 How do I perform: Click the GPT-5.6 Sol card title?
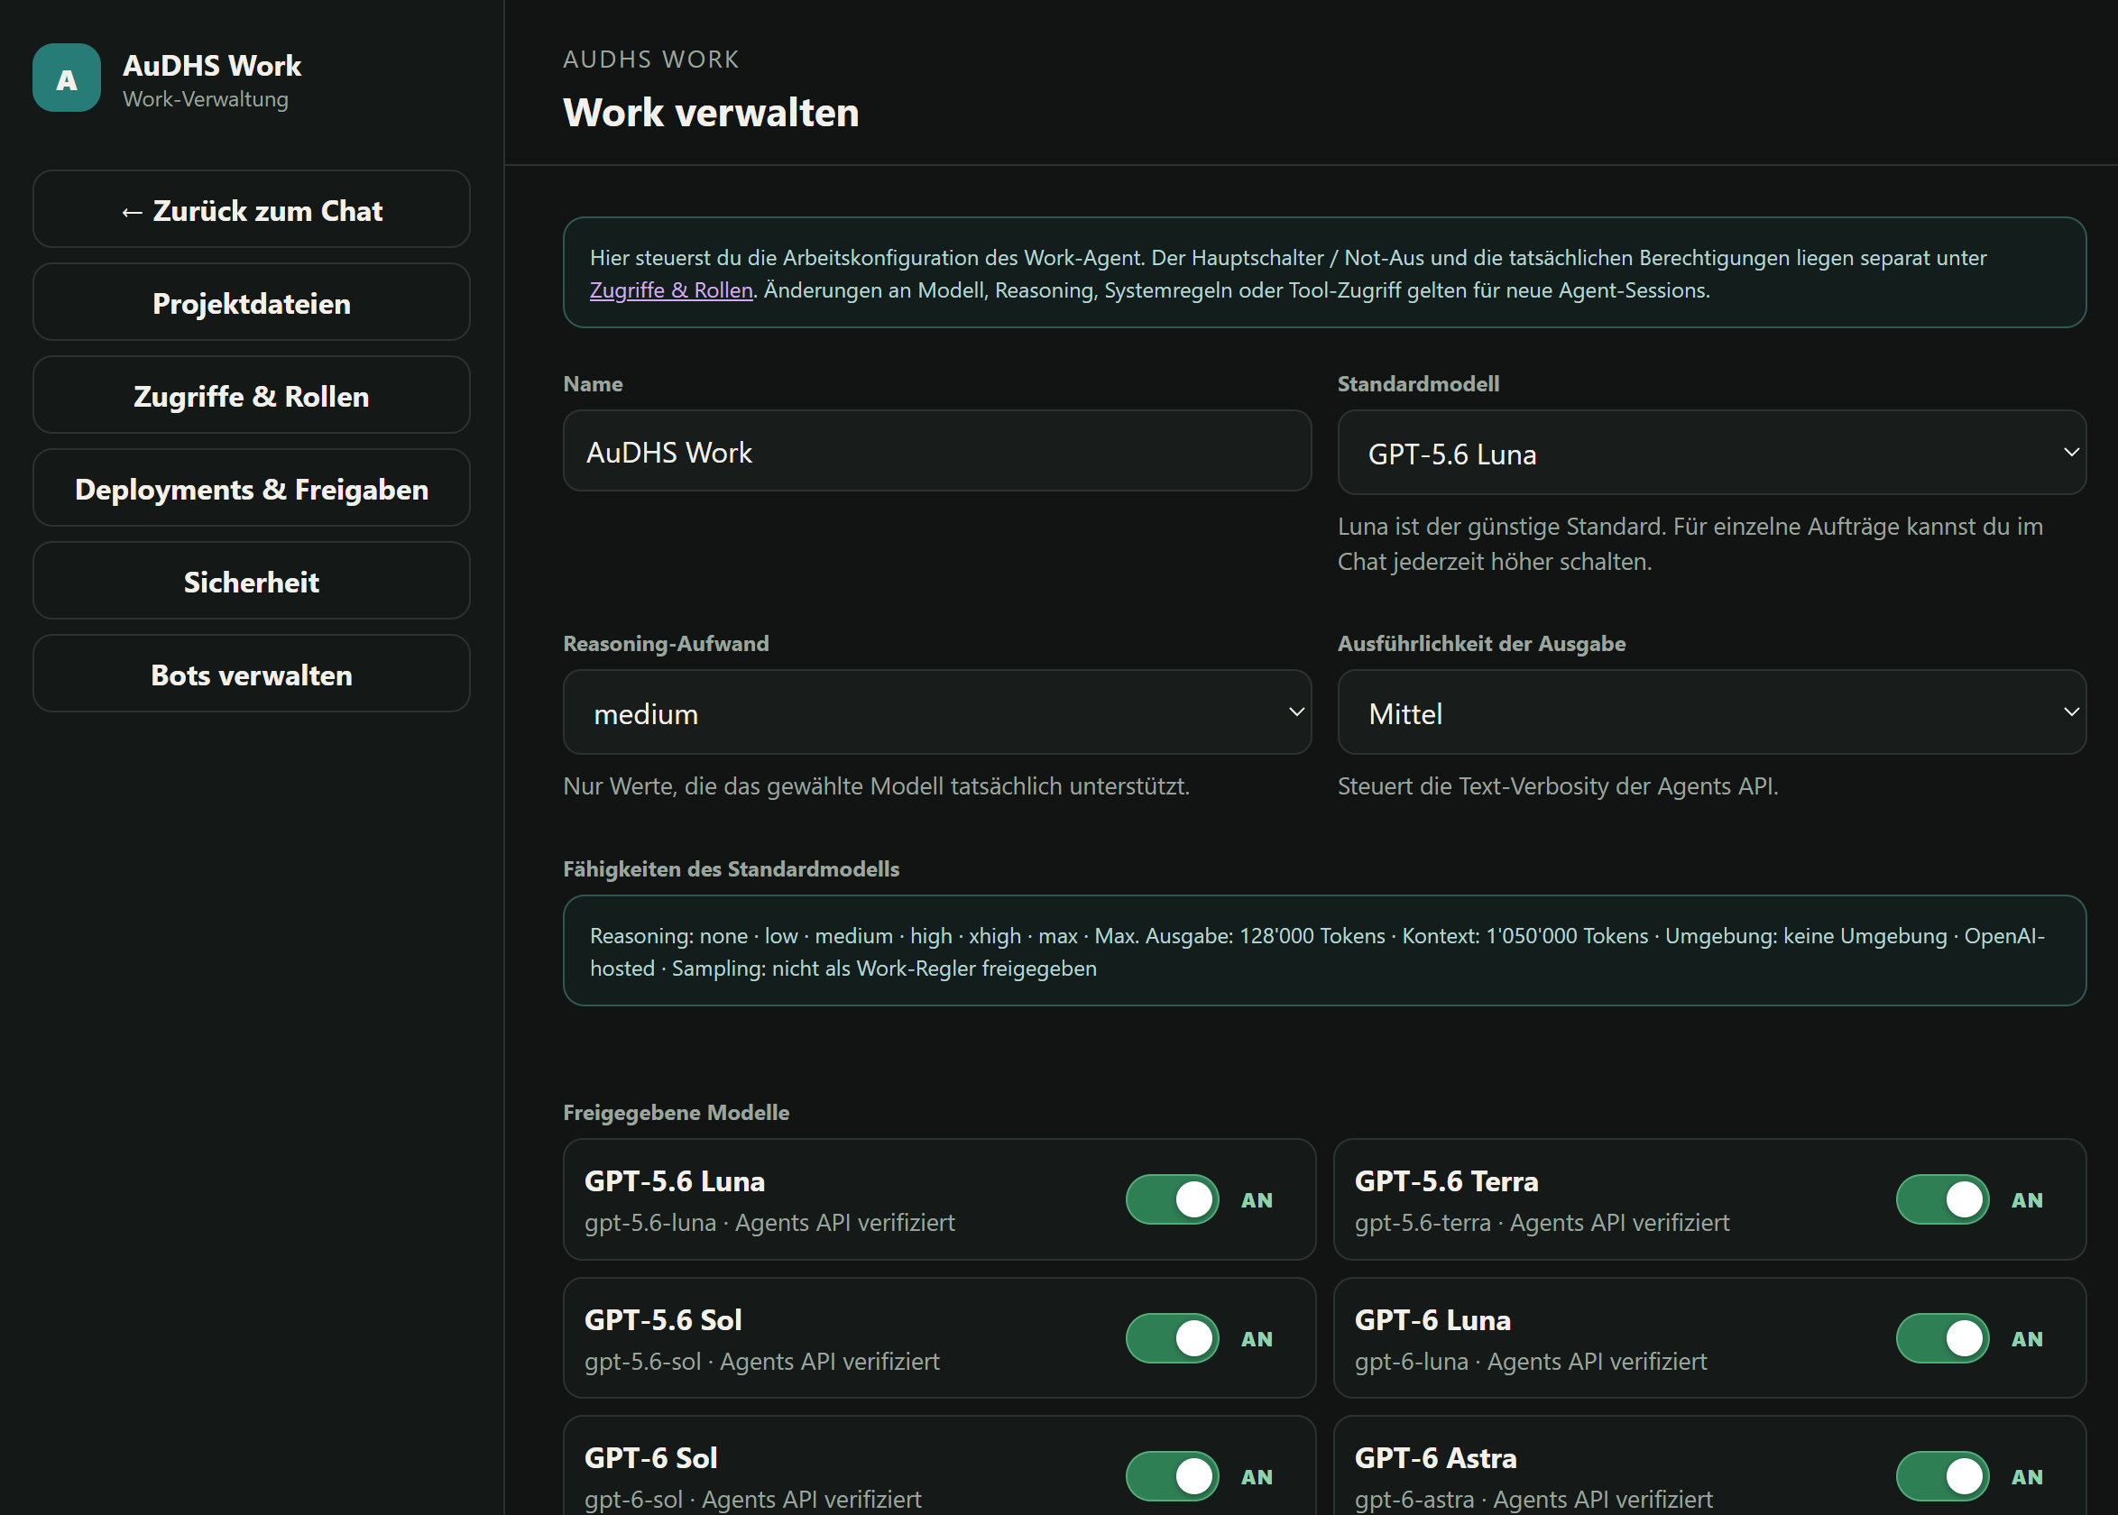click(662, 1320)
